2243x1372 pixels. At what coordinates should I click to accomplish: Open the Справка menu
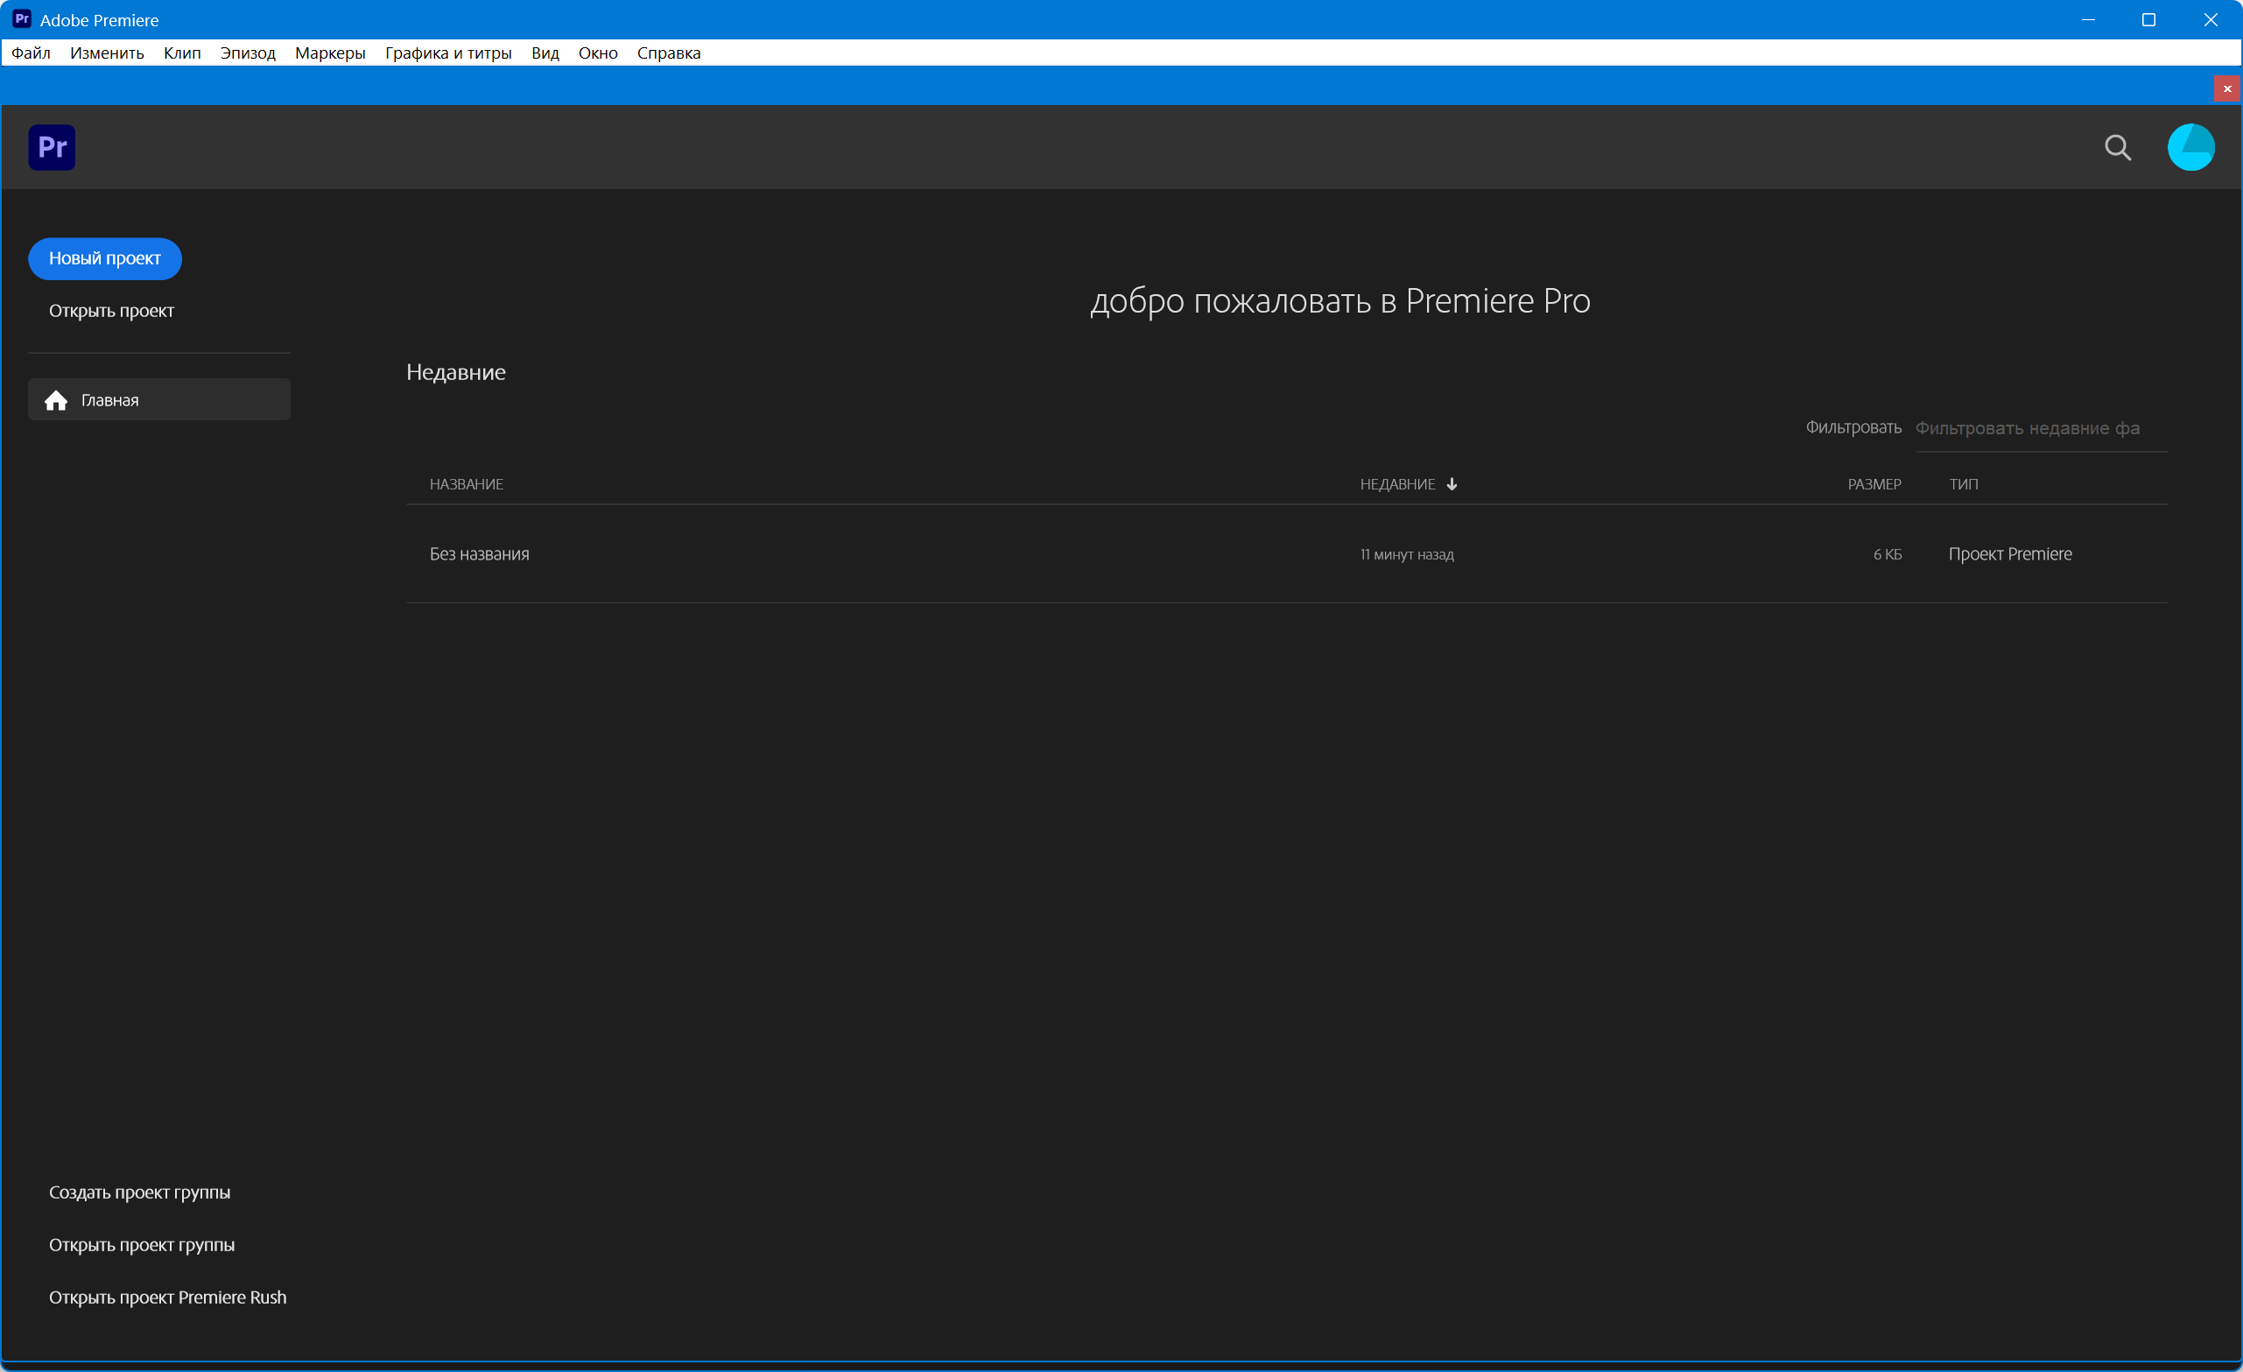[668, 53]
